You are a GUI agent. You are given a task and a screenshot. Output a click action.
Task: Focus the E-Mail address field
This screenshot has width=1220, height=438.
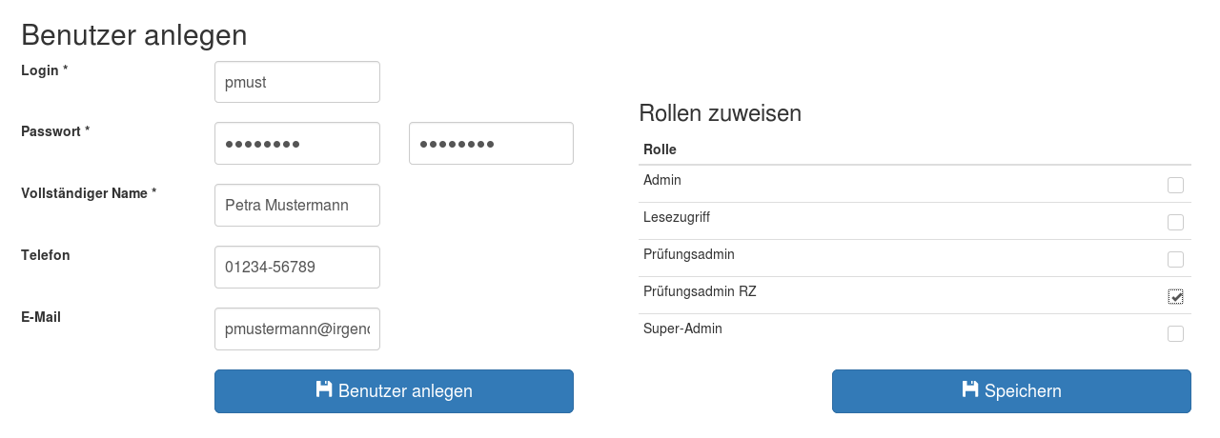click(297, 329)
